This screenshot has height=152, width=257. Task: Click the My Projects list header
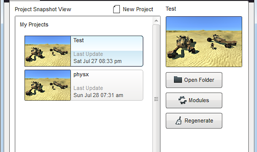34,25
